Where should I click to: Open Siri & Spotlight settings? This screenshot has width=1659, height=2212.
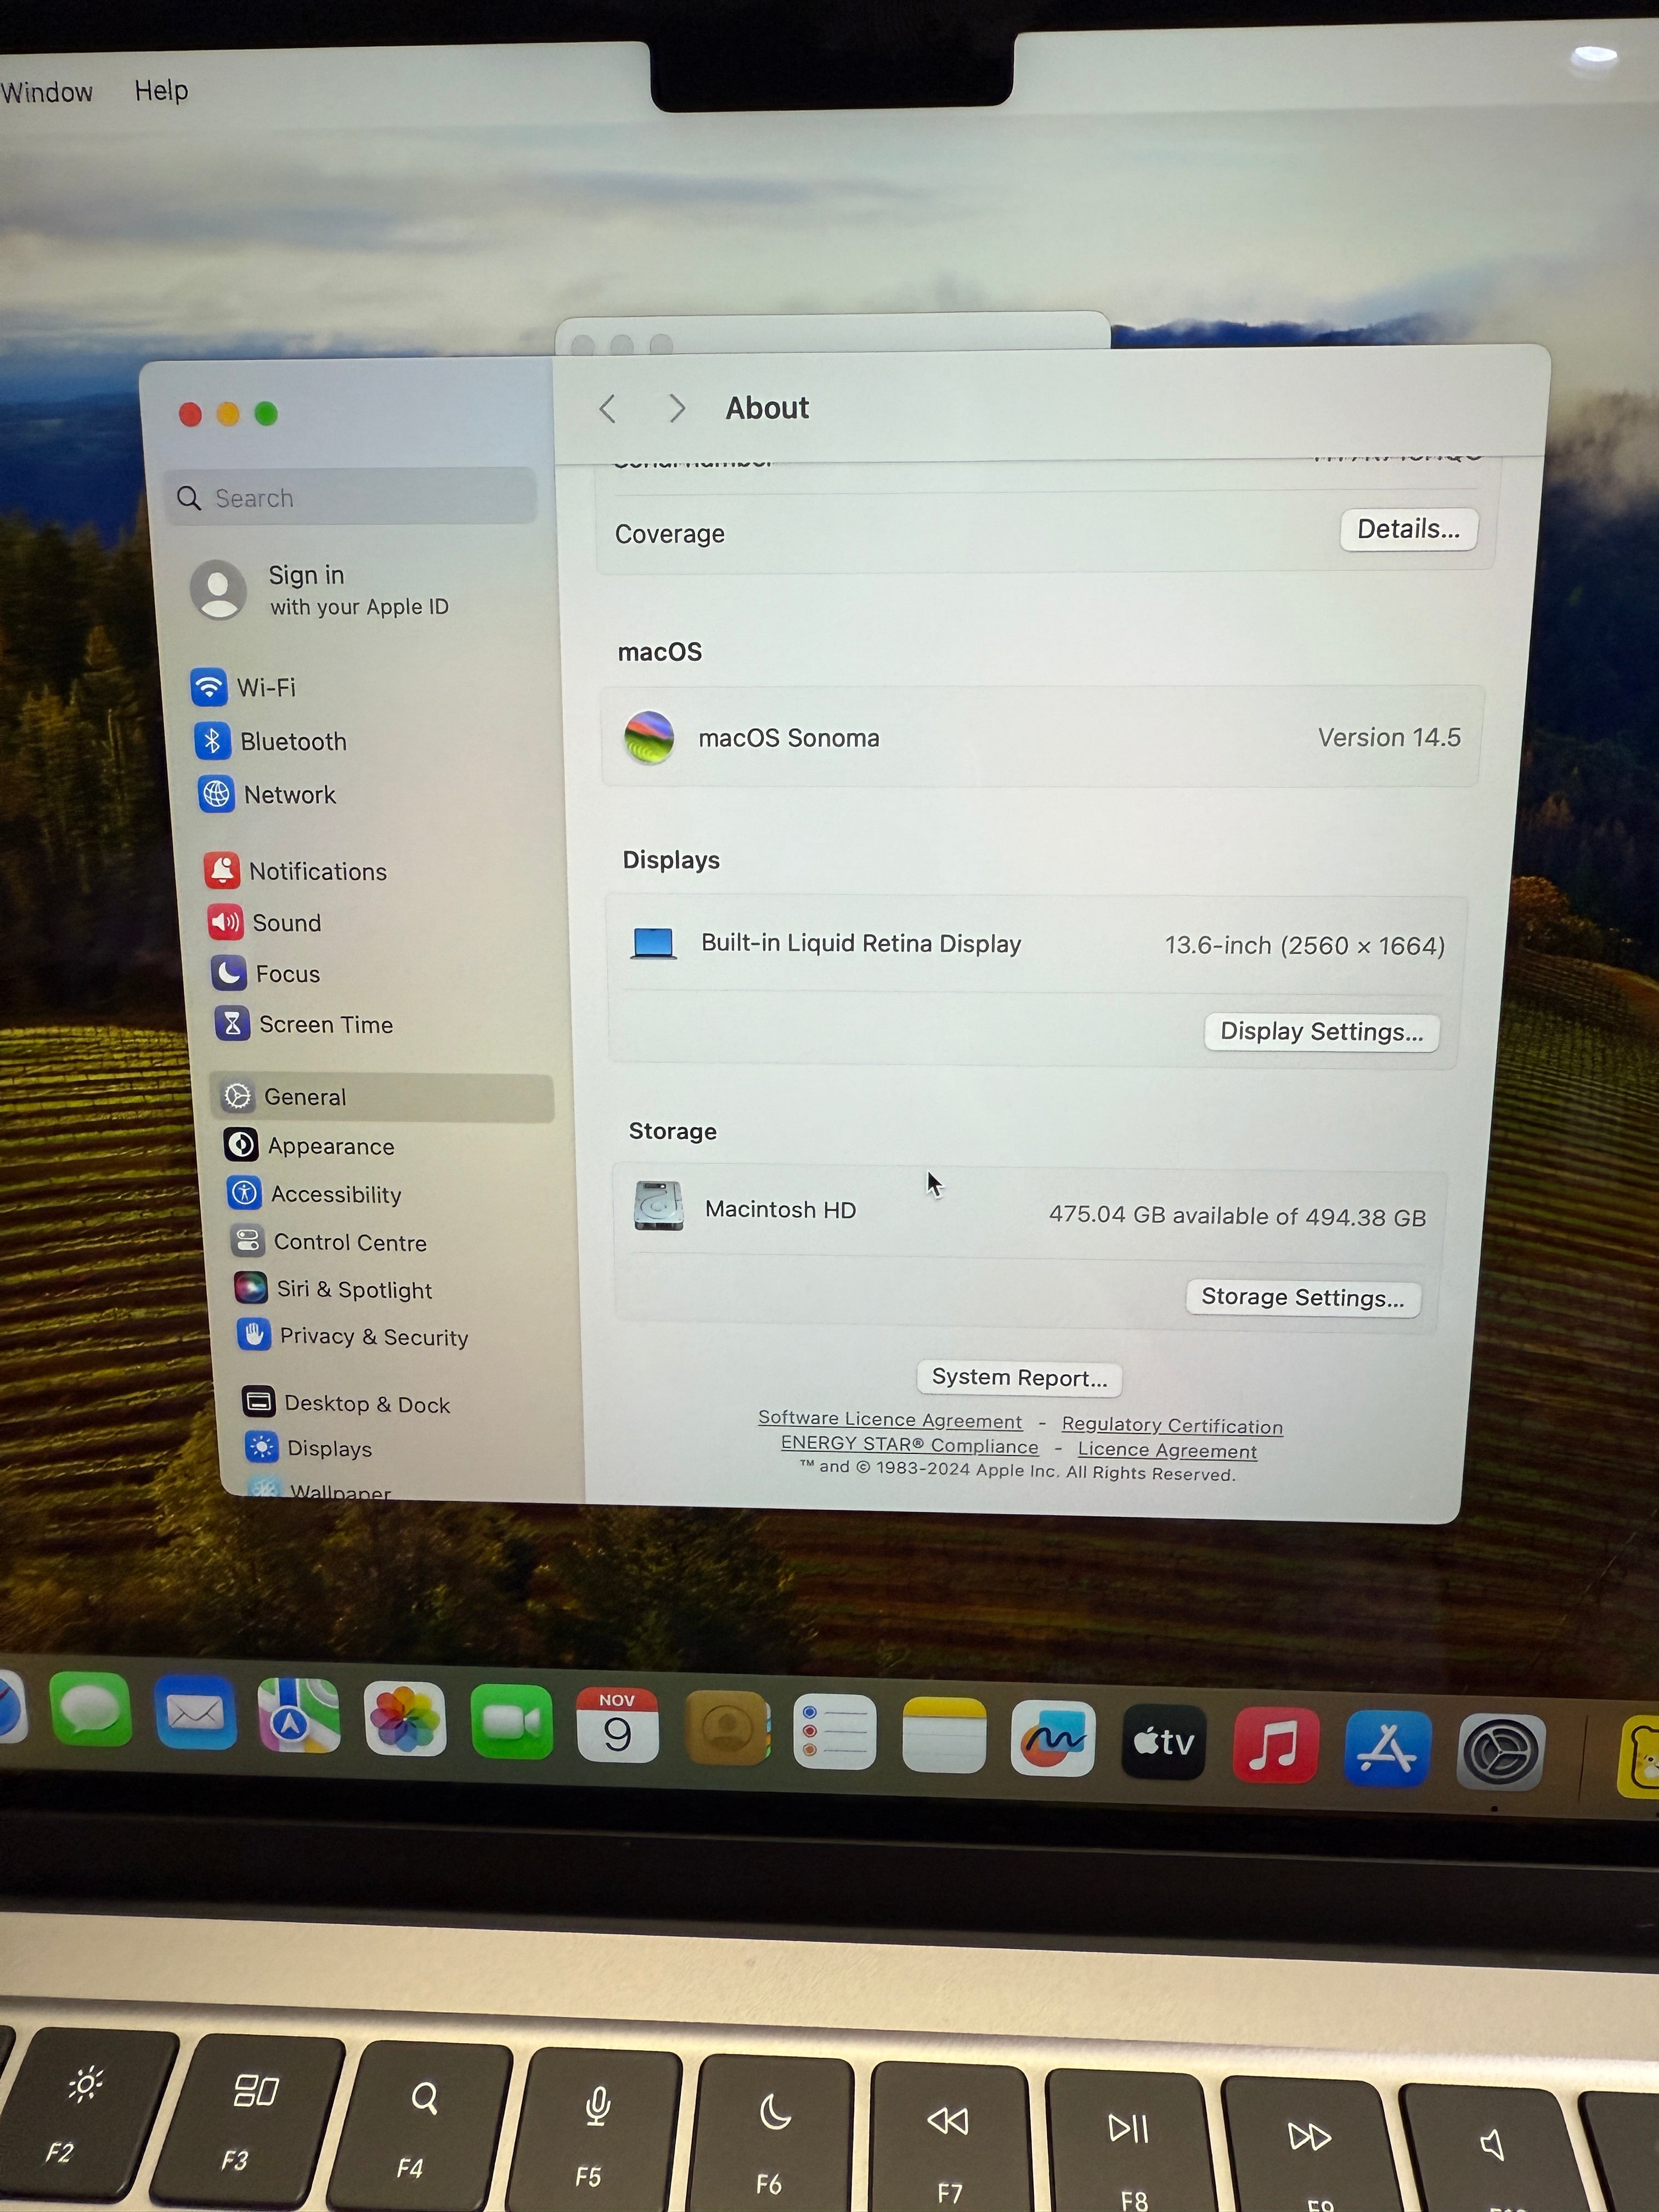(x=333, y=1288)
